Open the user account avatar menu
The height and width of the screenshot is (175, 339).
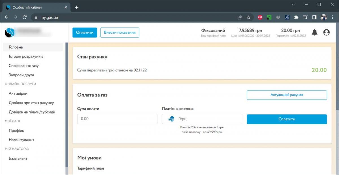coord(326,32)
